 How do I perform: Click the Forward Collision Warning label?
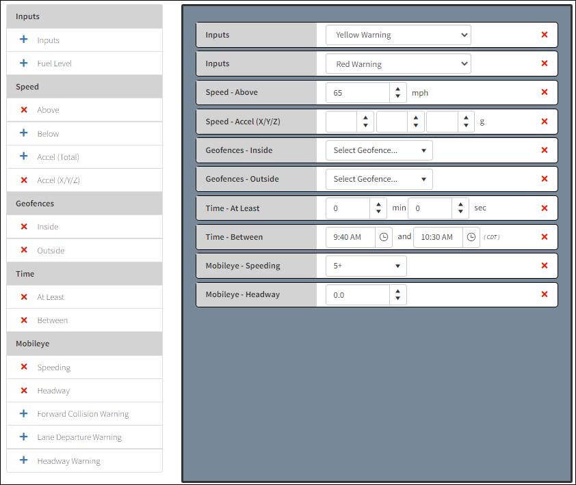[x=83, y=414]
